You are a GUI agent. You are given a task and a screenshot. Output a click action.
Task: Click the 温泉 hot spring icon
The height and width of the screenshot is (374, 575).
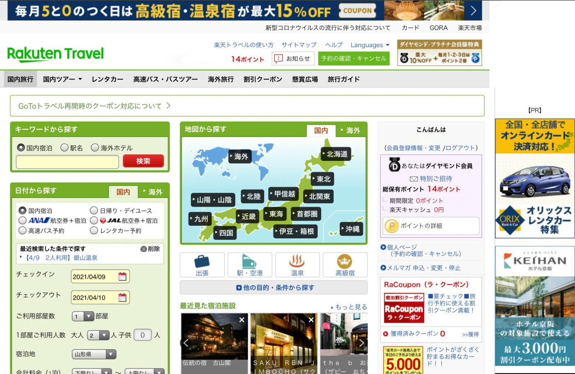click(x=297, y=265)
